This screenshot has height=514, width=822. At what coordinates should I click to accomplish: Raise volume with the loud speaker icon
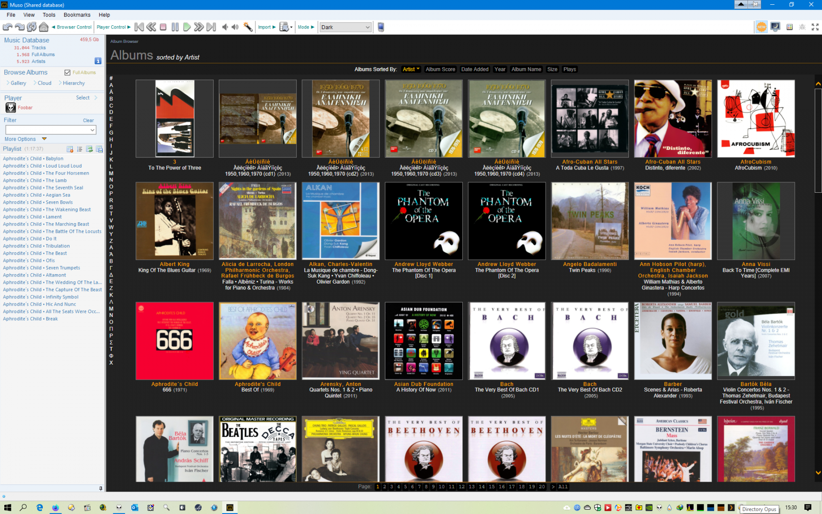(235, 27)
